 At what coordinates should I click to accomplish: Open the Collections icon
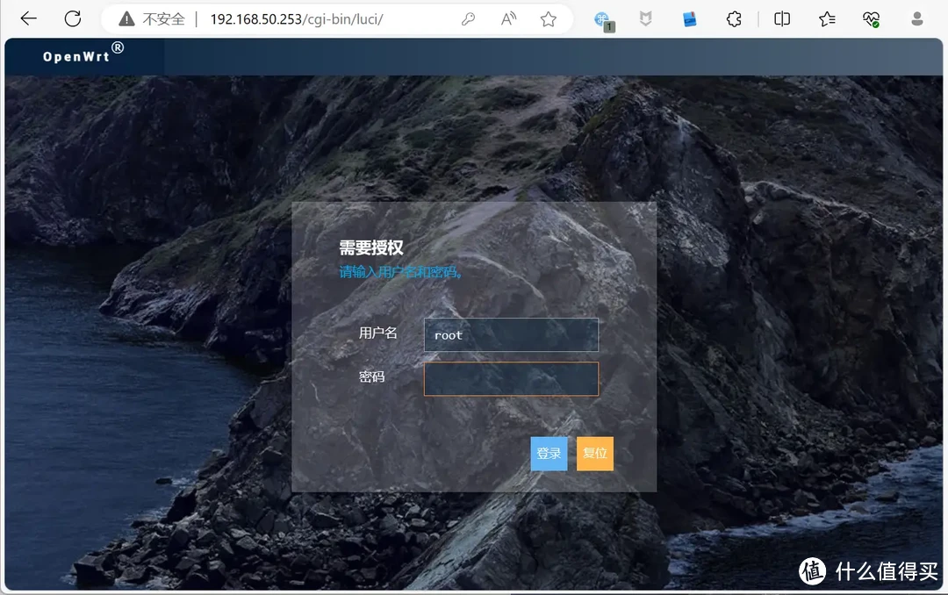tap(826, 18)
